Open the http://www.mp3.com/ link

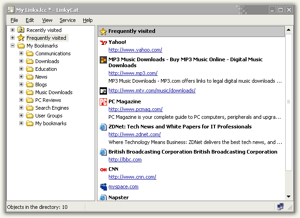coord(133,73)
